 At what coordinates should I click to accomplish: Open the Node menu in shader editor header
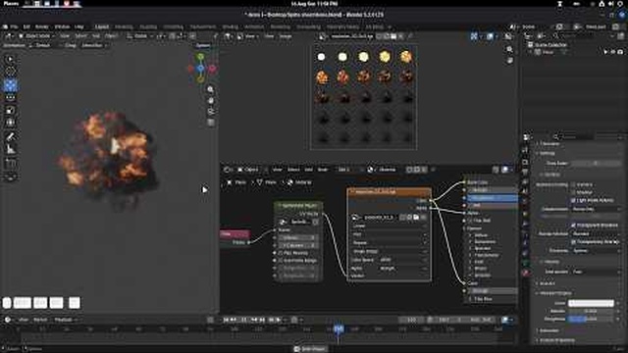(x=323, y=170)
